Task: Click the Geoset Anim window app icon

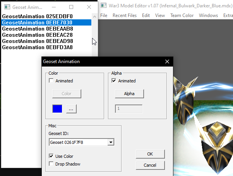Action: click(x=7, y=7)
